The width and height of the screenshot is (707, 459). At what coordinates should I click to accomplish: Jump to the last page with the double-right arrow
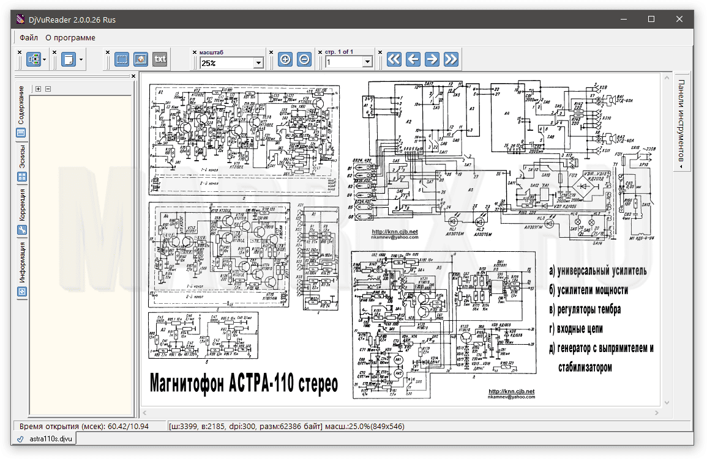tap(451, 59)
